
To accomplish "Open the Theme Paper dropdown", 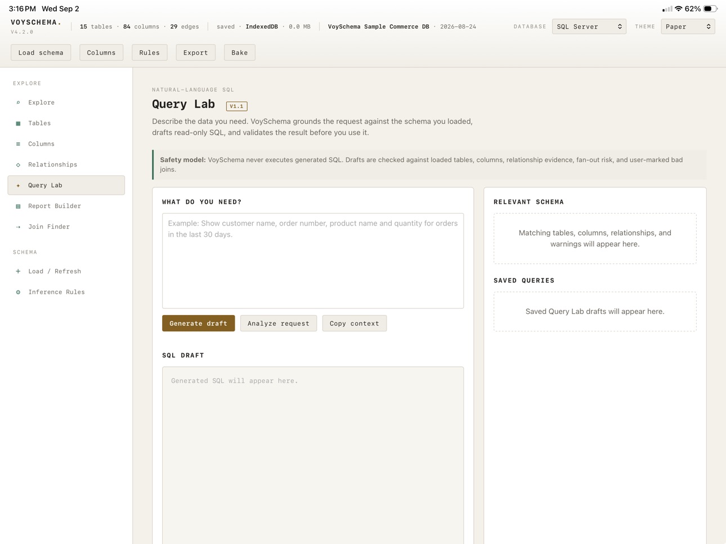I will (688, 26).
